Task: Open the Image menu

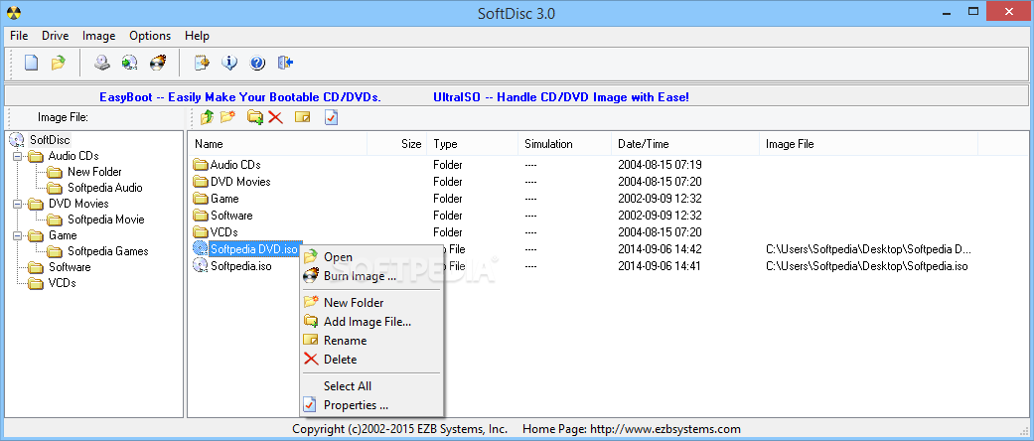Action: coord(99,36)
